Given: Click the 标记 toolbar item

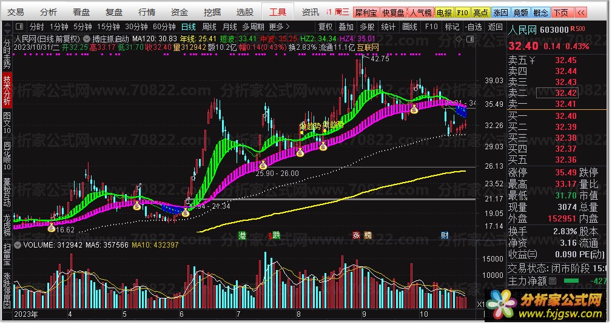Looking at the screenshot, I should 452,27.
